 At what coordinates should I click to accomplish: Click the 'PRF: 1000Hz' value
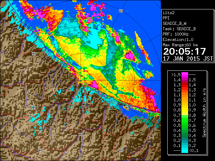pos(176,34)
